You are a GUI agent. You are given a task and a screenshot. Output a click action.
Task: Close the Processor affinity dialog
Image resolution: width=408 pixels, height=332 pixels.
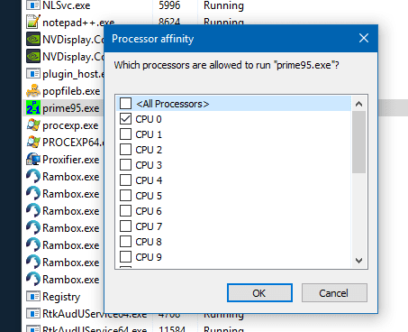coord(364,39)
